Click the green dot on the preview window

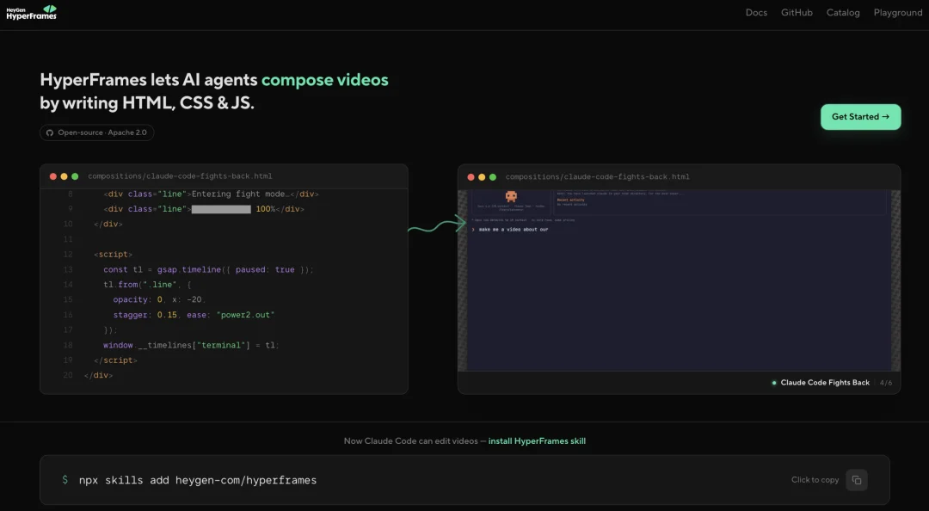click(492, 177)
